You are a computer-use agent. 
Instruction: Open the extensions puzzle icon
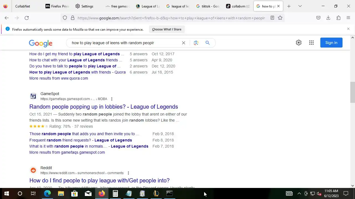pos(338,18)
